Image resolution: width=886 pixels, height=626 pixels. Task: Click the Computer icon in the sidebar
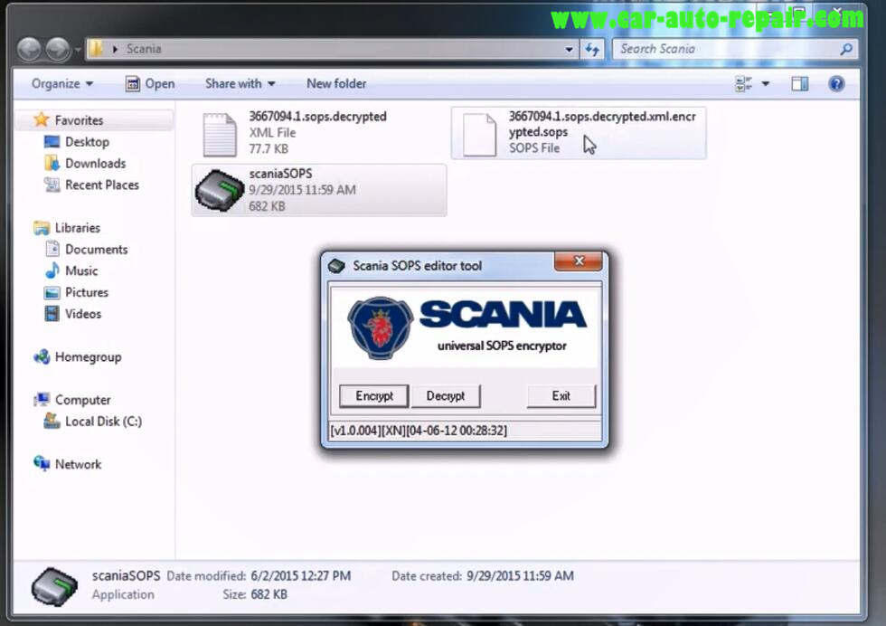tap(42, 400)
